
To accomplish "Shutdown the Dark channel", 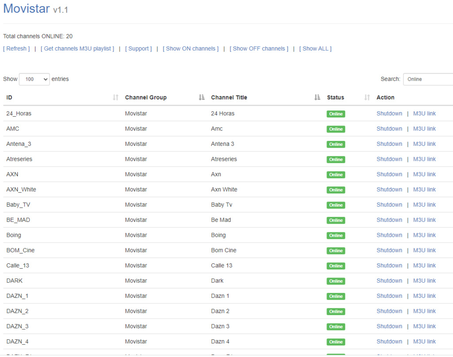I will 389,281.
